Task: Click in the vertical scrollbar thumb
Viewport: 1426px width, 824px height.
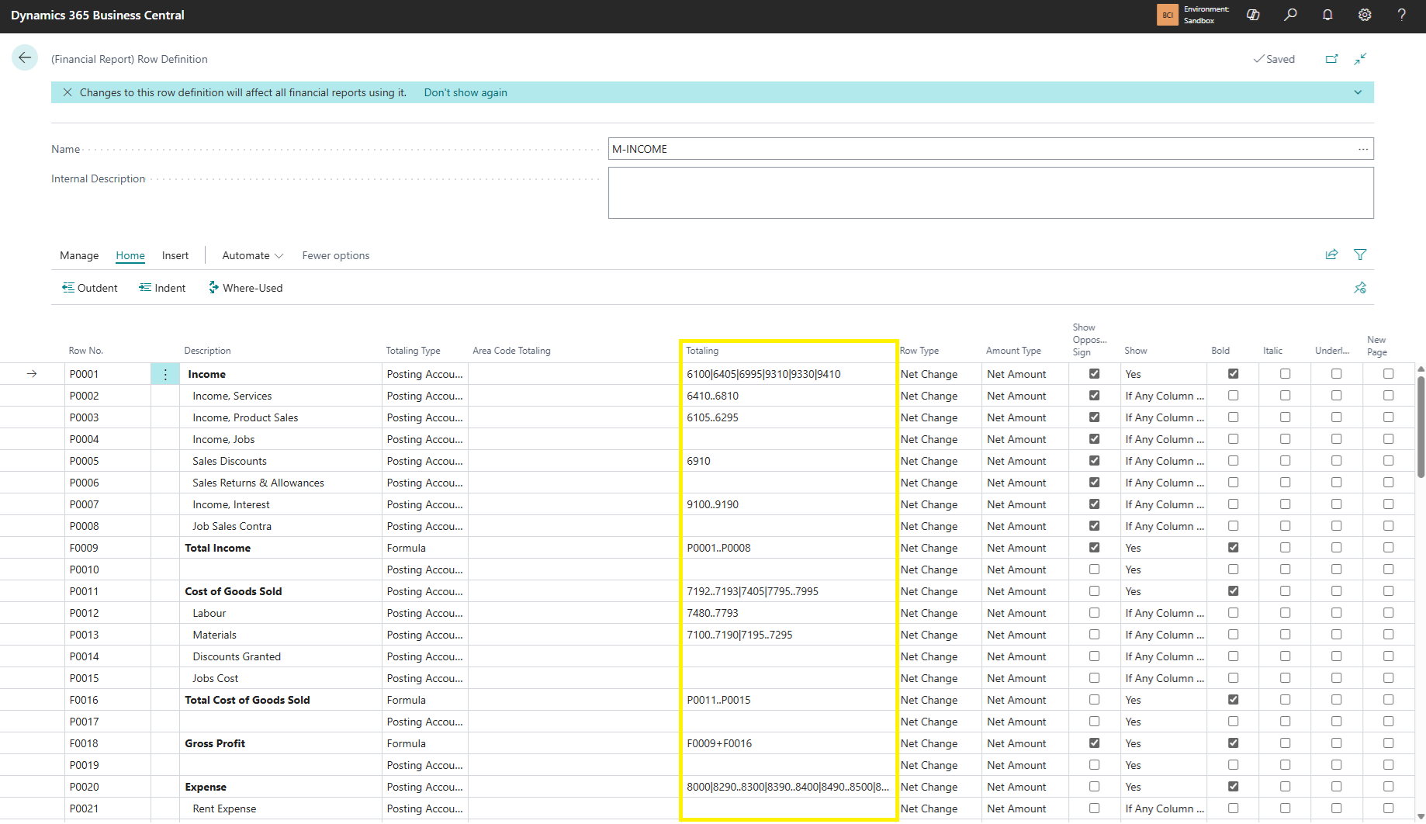Action: click(x=1420, y=427)
